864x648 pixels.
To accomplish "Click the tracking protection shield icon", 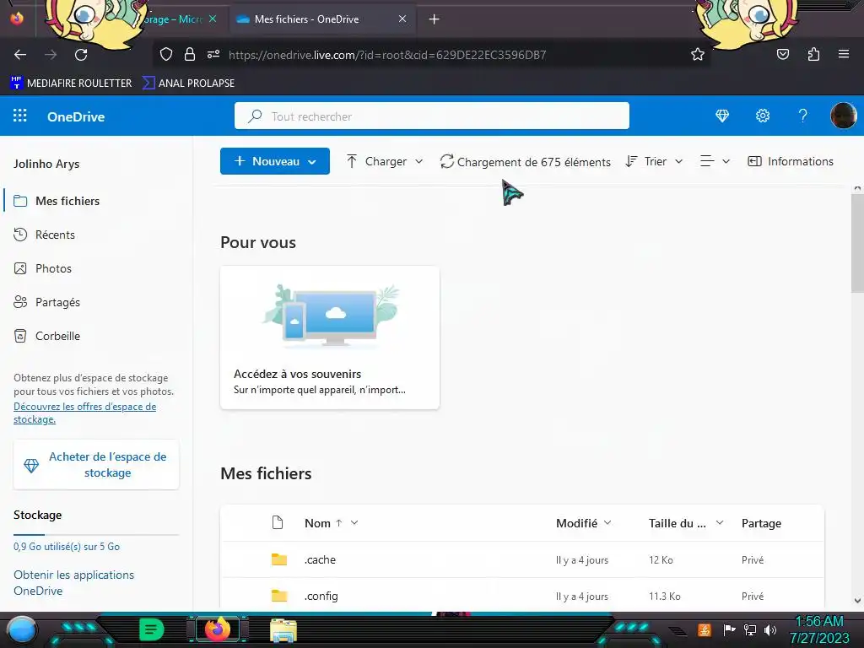I will coord(166,54).
